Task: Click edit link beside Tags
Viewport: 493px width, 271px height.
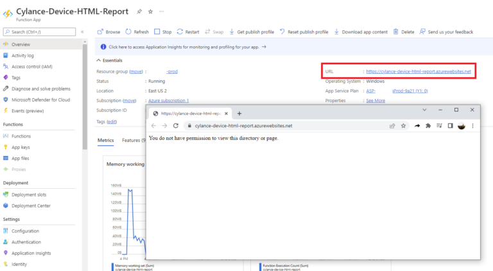Action: coord(112,121)
